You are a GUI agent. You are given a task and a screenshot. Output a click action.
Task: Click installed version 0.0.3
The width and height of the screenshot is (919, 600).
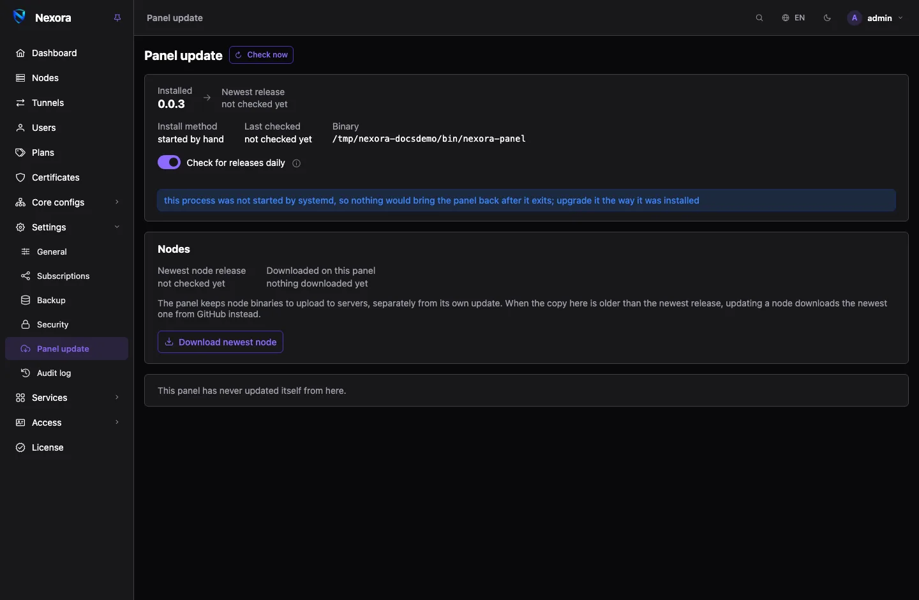[x=171, y=104]
